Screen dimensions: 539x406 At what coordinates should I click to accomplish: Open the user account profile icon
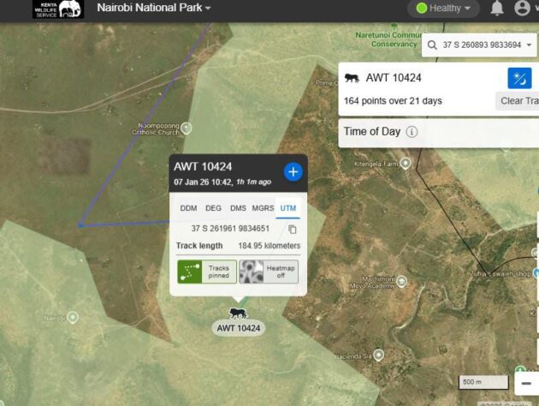522,9
